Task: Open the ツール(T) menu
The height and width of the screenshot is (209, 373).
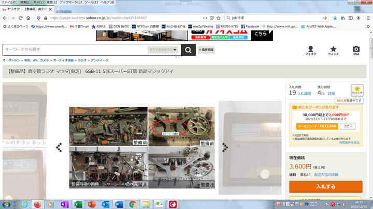Action: tap(91, 3)
